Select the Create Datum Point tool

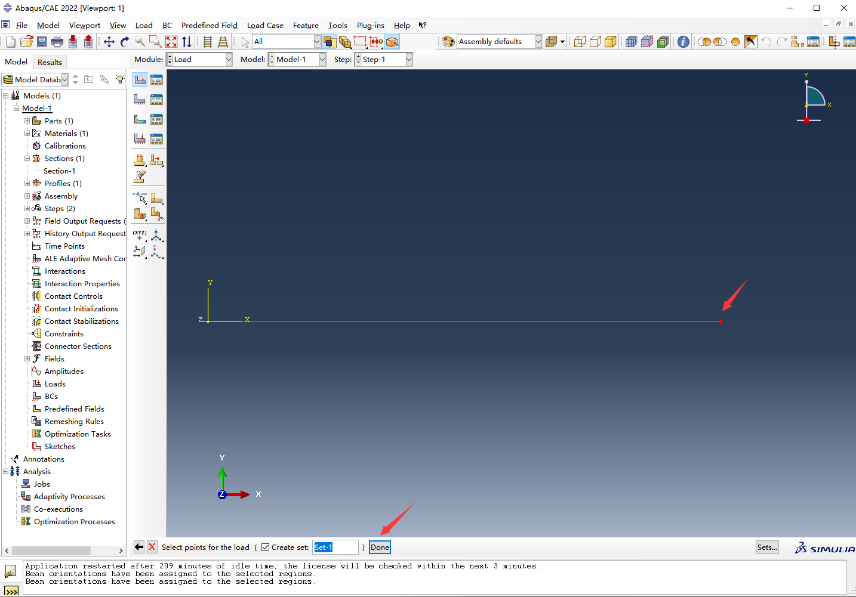click(x=140, y=234)
